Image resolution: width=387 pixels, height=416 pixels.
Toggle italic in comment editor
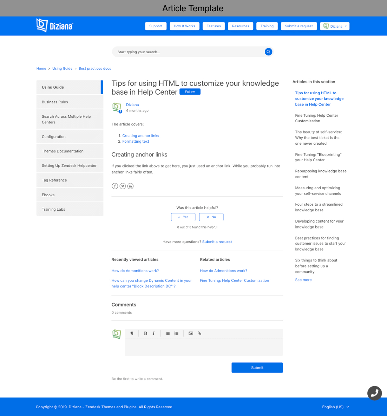click(x=153, y=333)
